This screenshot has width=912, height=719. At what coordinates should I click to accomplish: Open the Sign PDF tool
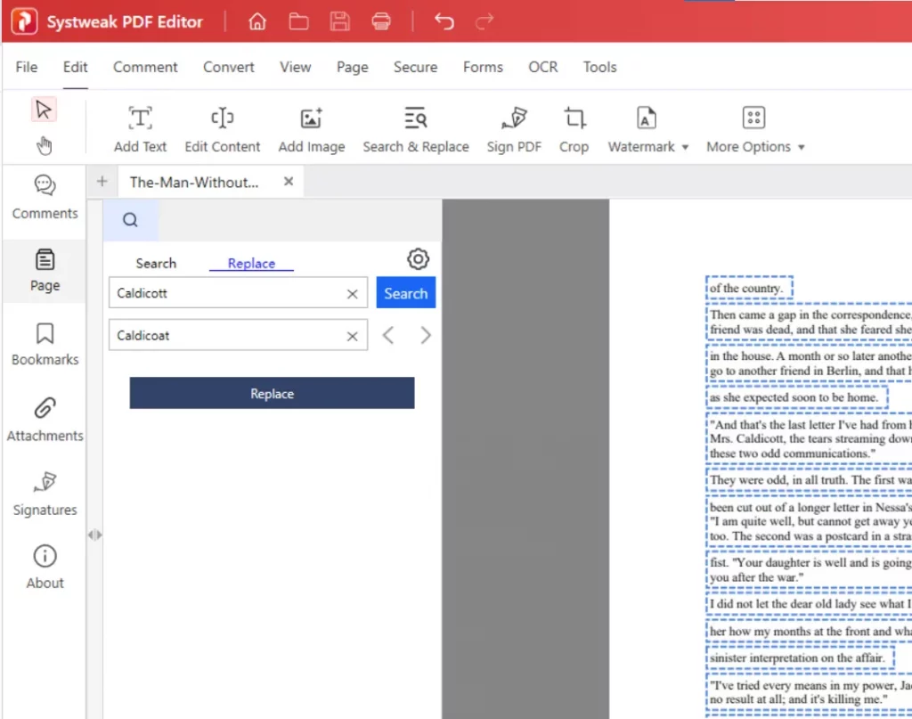514,129
